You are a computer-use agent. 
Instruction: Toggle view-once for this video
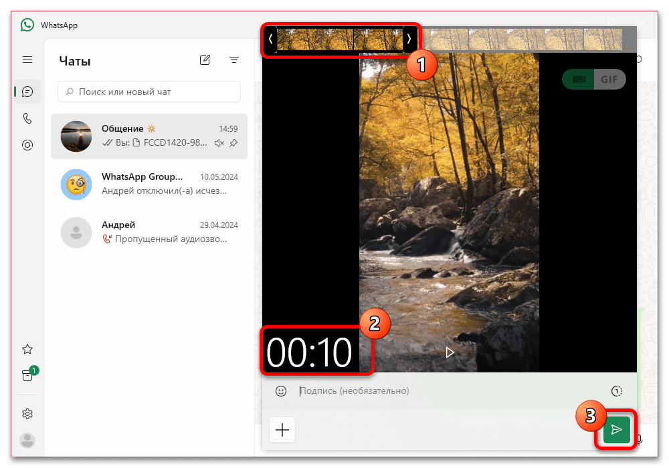[x=617, y=391]
